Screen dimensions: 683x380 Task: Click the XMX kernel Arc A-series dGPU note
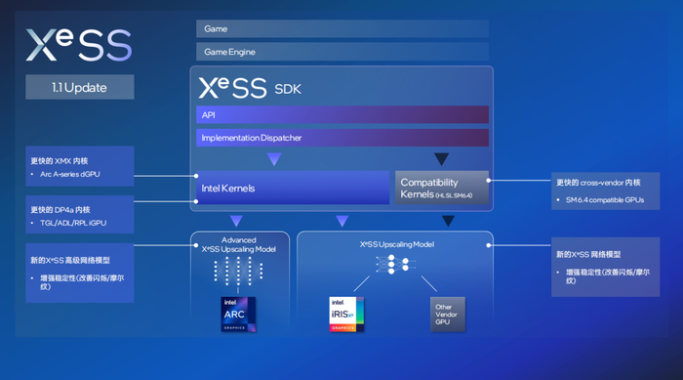pyautogui.click(x=80, y=166)
